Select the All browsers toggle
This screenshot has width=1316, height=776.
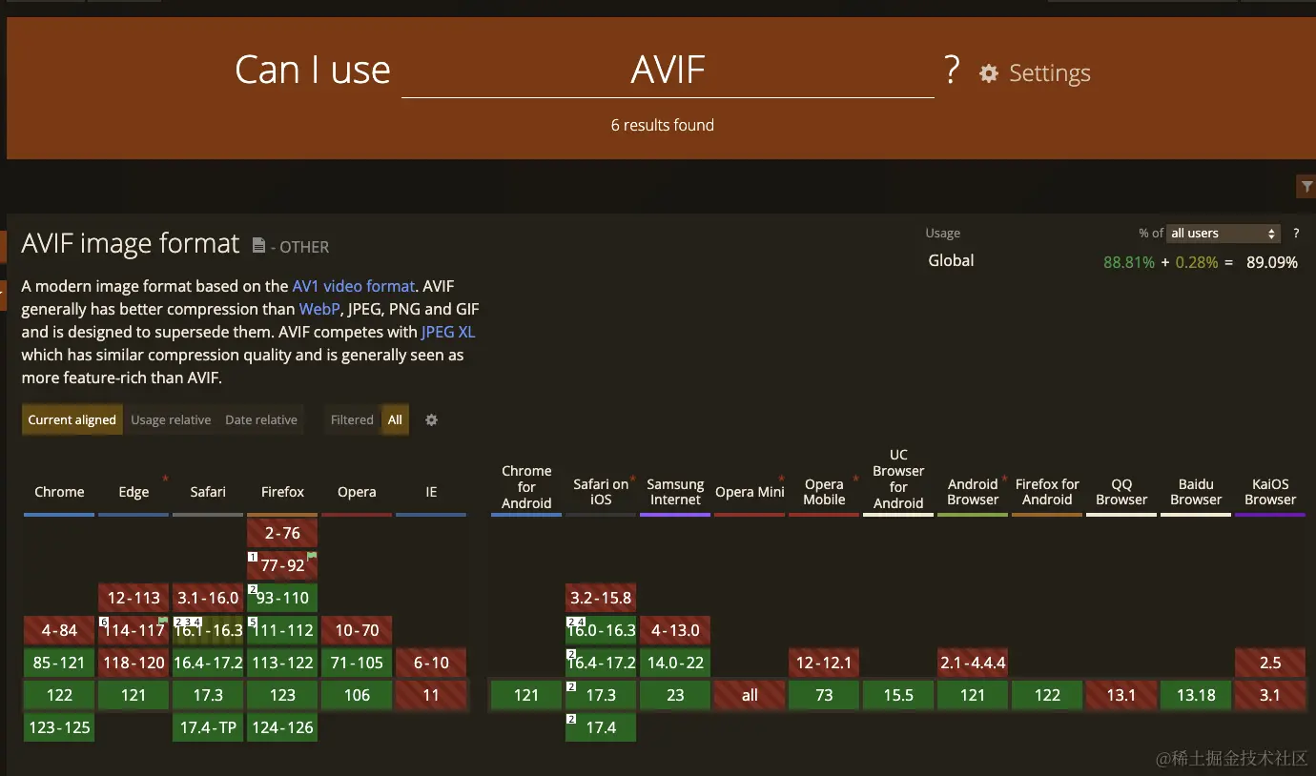(395, 419)
